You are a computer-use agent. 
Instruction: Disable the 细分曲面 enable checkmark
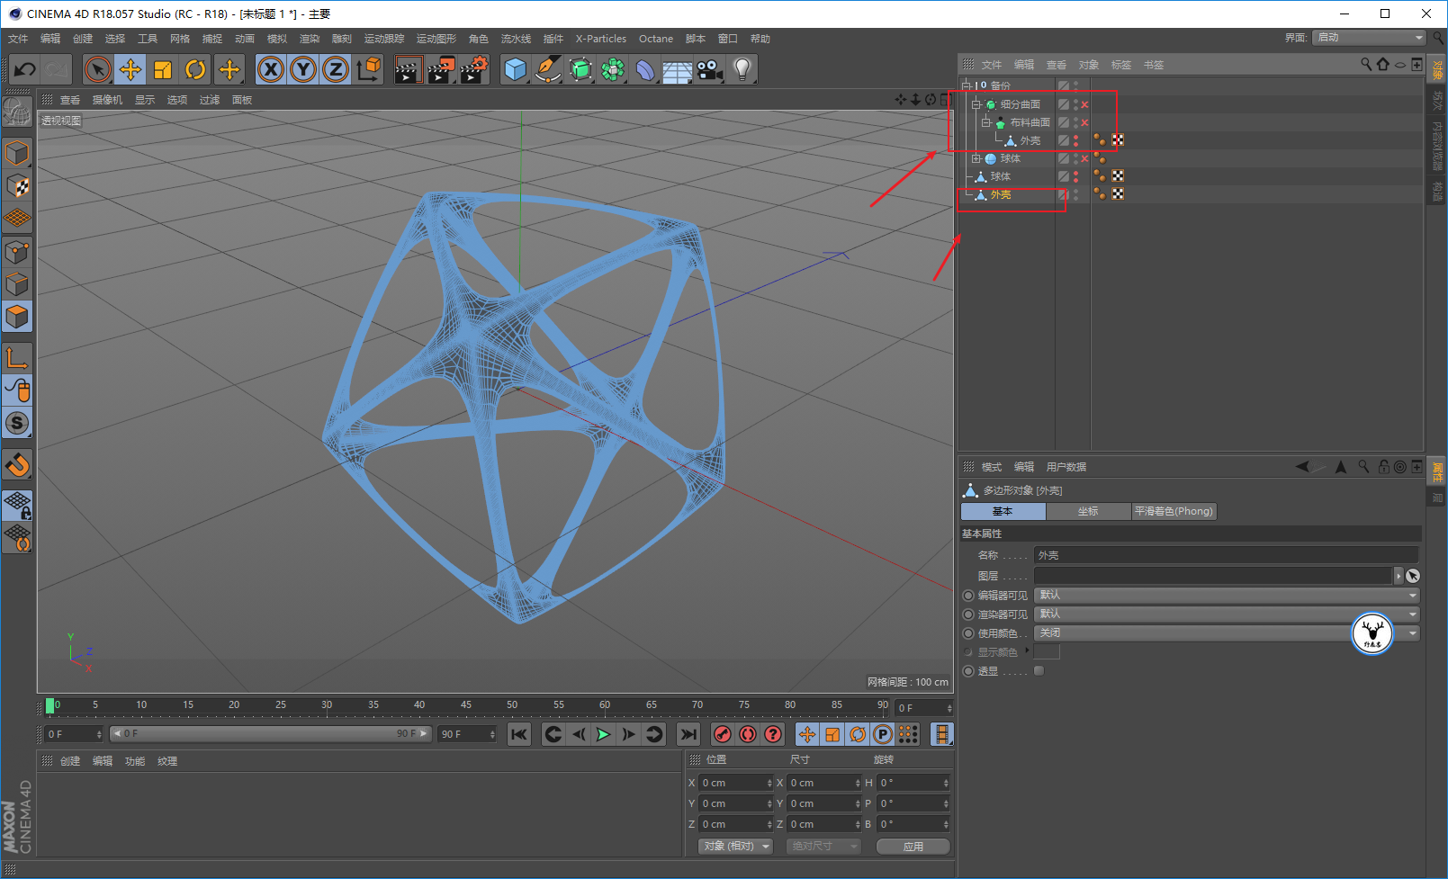(x=1084, y=104)
